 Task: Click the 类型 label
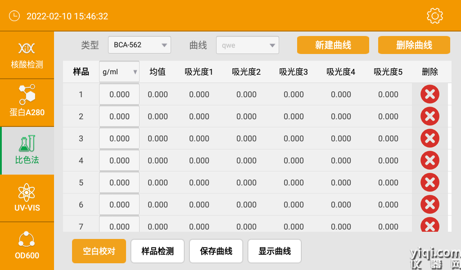pos(90,45)
